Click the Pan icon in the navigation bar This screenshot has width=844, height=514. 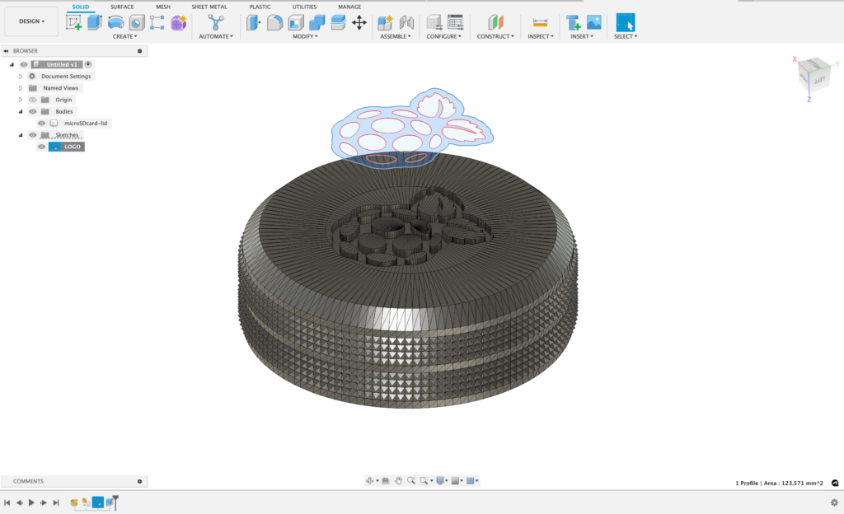click(399, 481)
